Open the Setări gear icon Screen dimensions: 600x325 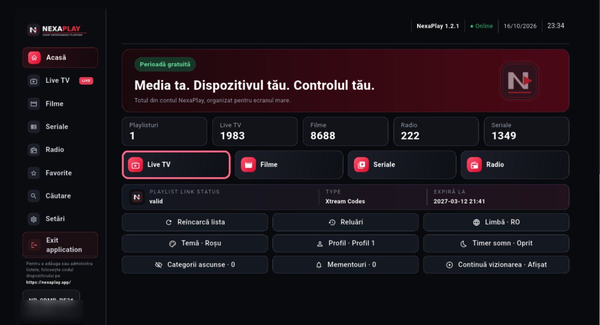(34, 219)
